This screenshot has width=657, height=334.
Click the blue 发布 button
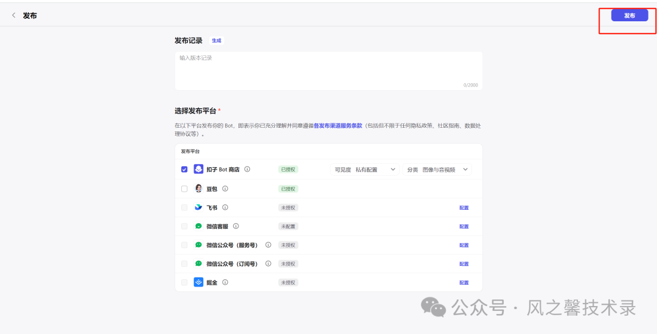[630, 15]
